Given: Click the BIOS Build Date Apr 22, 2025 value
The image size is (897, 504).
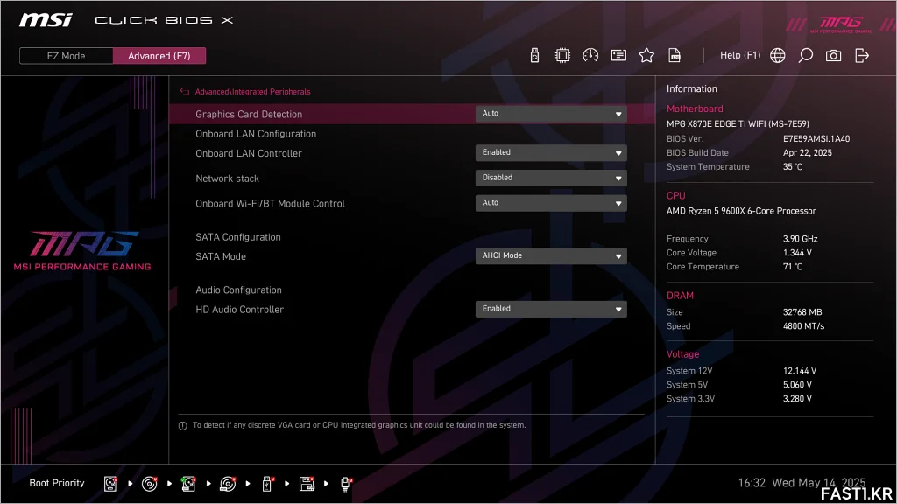Looking at the screenshot, I should point(807,152).
